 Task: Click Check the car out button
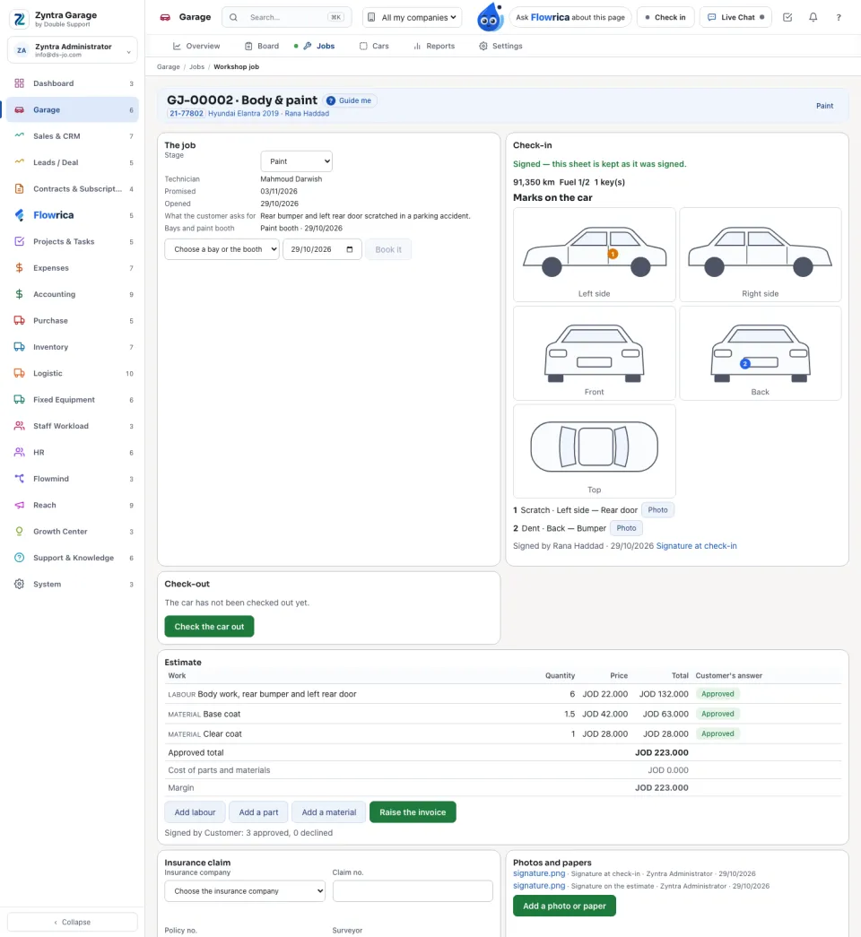[209, 626]
